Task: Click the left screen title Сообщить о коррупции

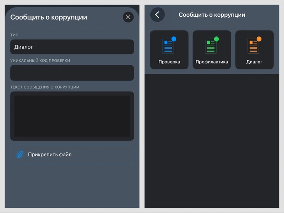Action: pyautogui.click(x=49, y=17)
